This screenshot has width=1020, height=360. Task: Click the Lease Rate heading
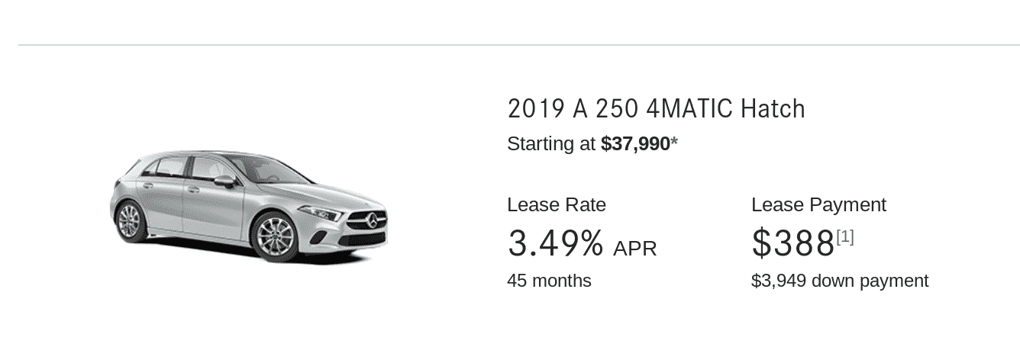pyautogui.click(x=557, y=204)
